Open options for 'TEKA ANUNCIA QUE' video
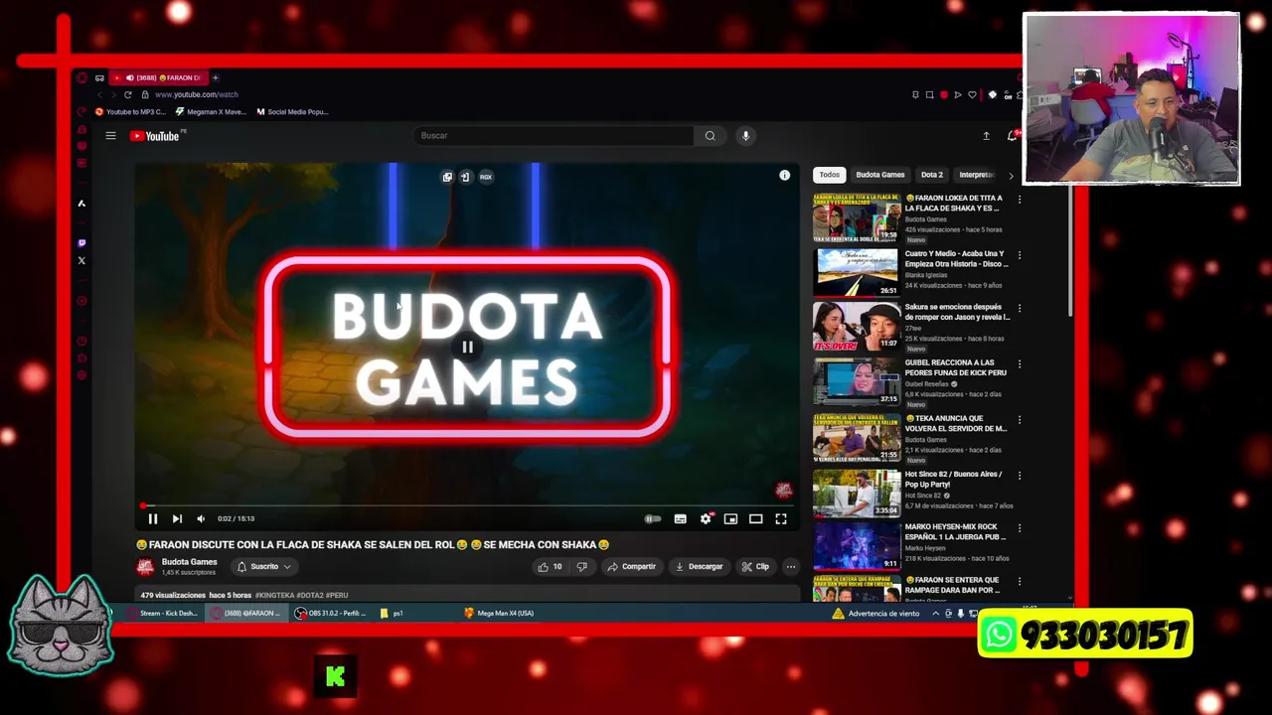 click(1019, 419)
